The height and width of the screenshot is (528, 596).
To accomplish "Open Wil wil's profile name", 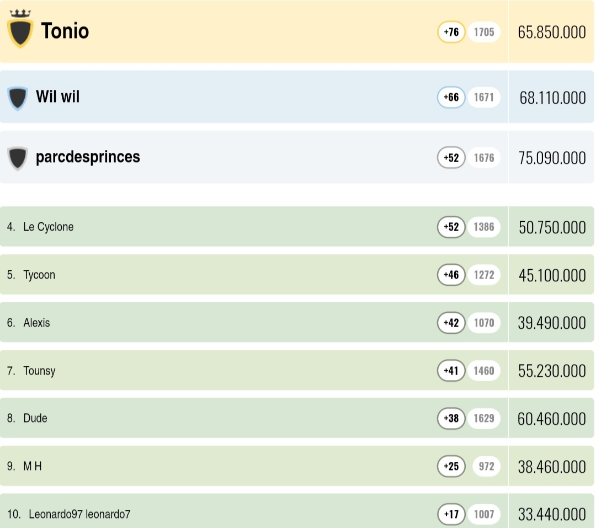I will [58, 97].
